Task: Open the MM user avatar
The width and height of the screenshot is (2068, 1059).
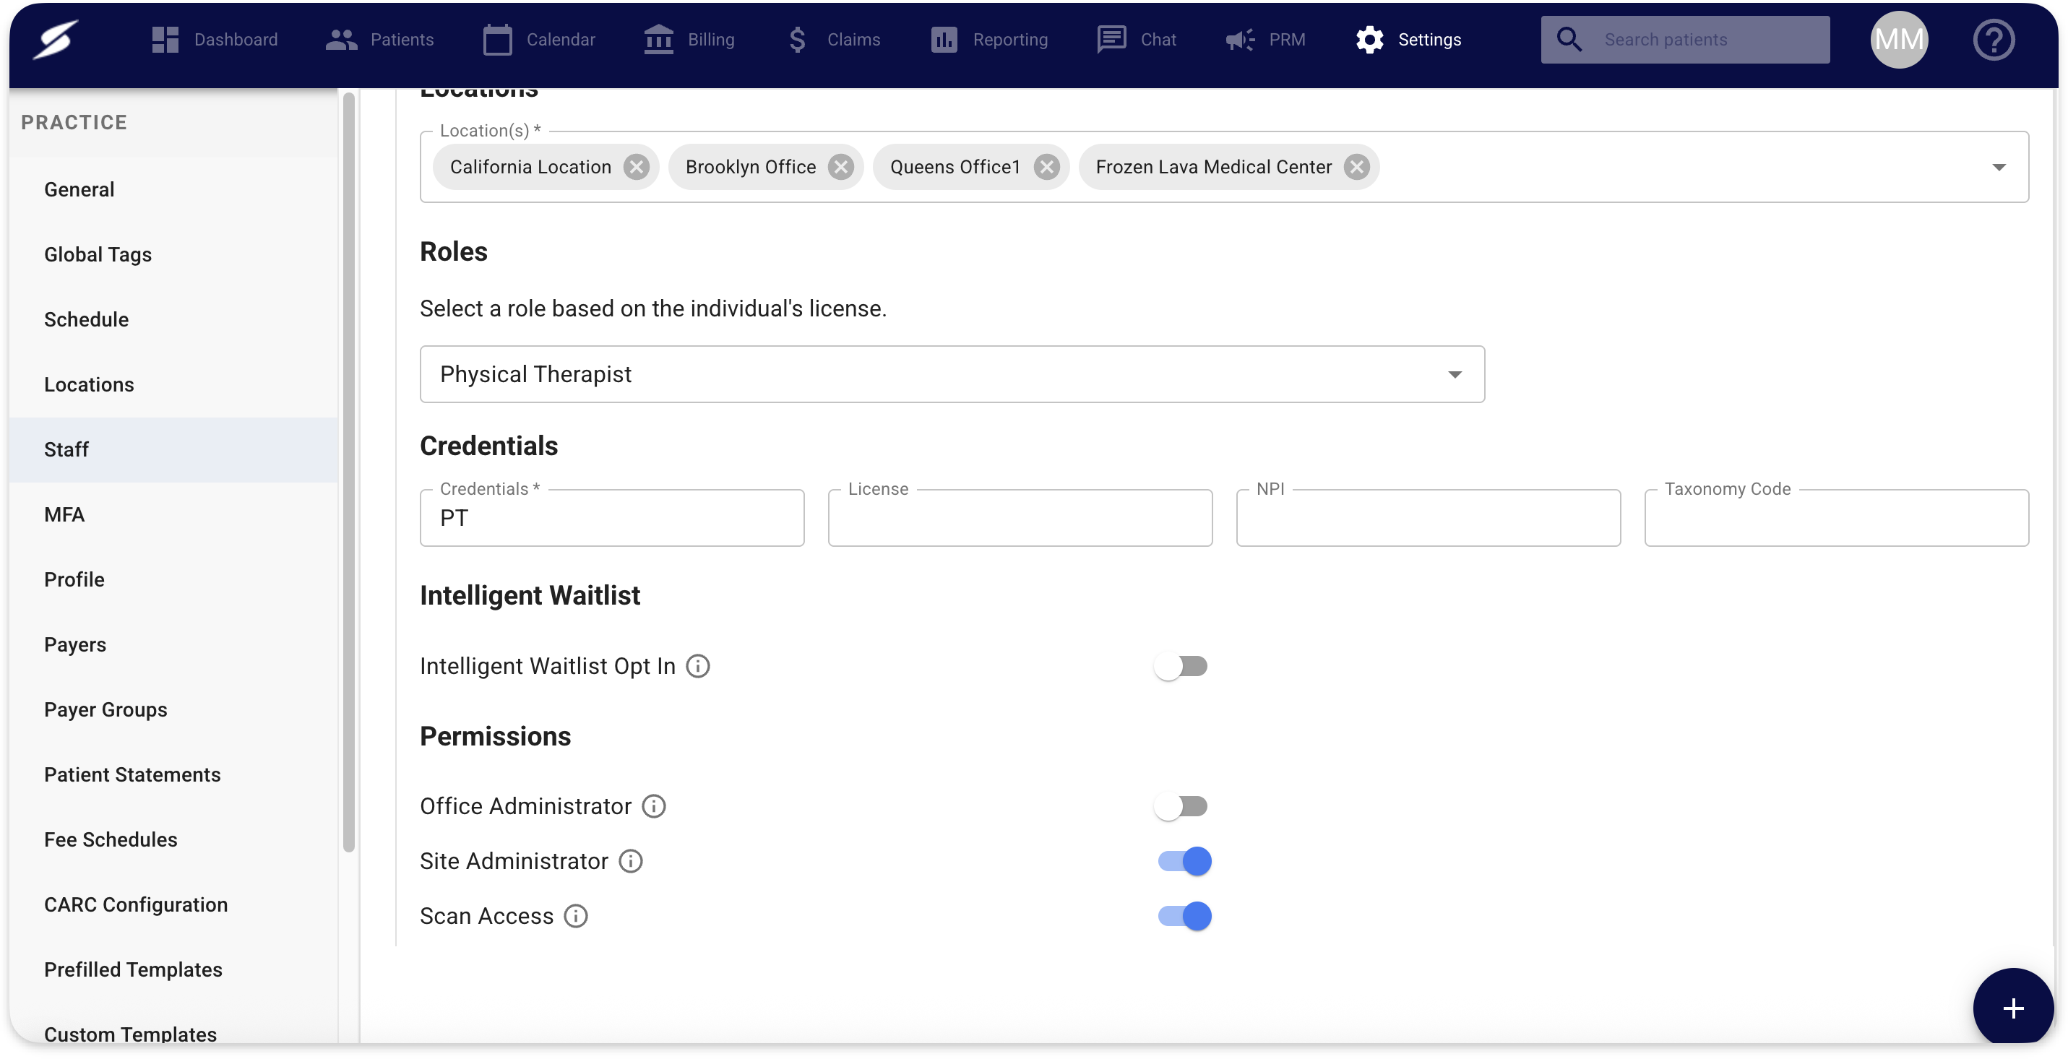Action: pyautogui.click(x=1899, y=39)
